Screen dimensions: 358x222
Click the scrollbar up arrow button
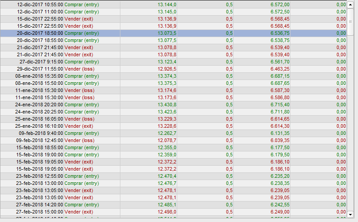[x=350, y=5]
